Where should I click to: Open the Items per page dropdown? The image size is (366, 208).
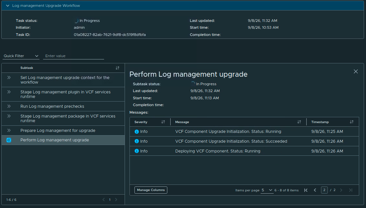[267, 190]
